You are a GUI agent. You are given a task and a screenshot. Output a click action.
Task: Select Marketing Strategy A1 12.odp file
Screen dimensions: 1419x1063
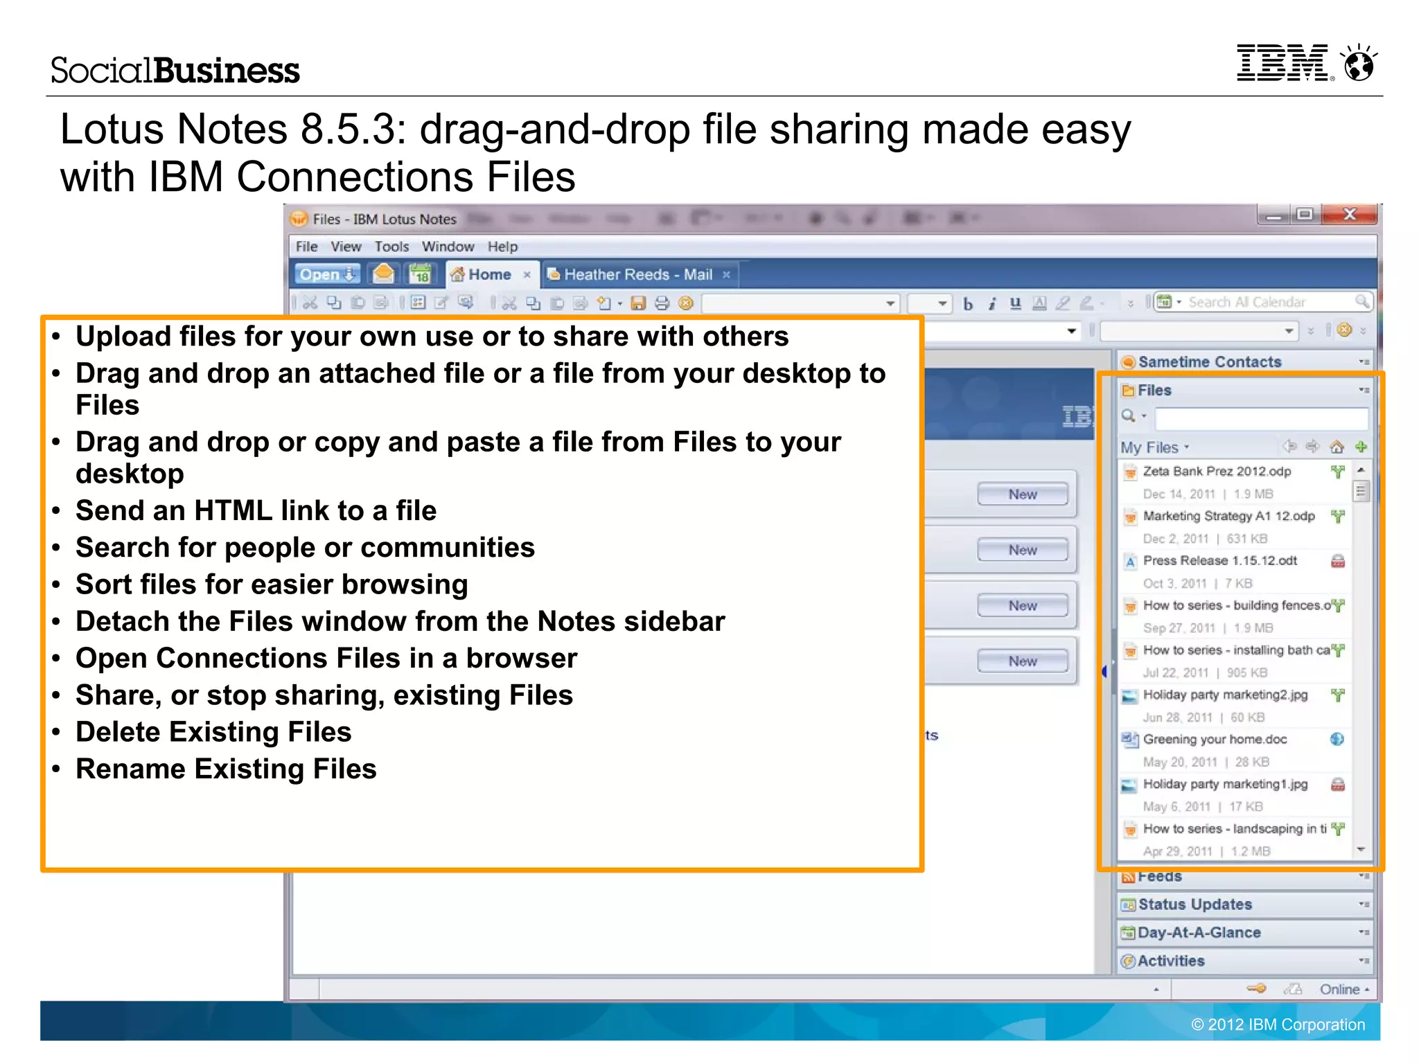(1235, 527)
